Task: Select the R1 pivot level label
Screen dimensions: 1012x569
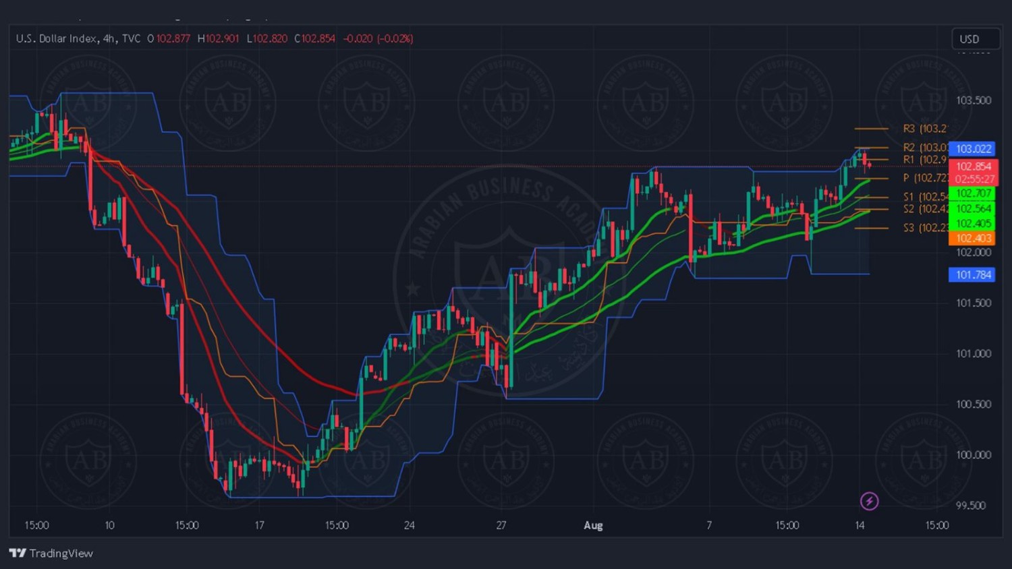Action: [x=925, y=160]
